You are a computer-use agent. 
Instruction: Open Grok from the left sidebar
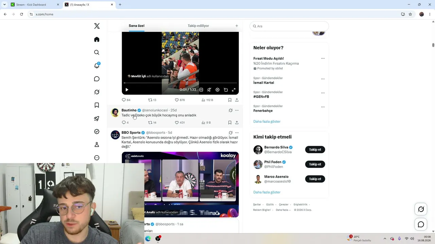[x=97, y=92]
